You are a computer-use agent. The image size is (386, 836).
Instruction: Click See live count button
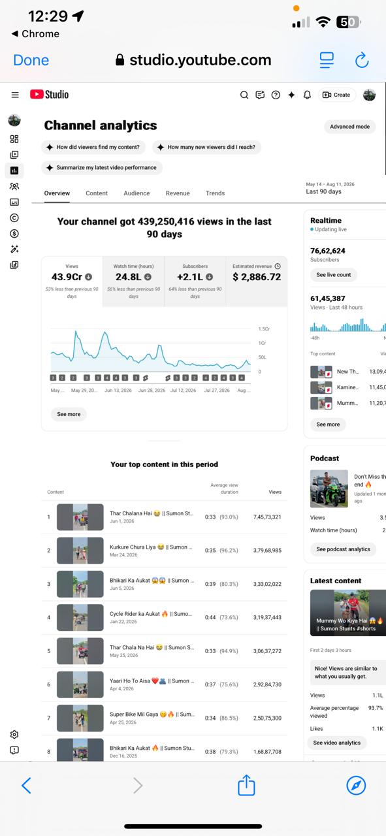click(x=334, y=275)
